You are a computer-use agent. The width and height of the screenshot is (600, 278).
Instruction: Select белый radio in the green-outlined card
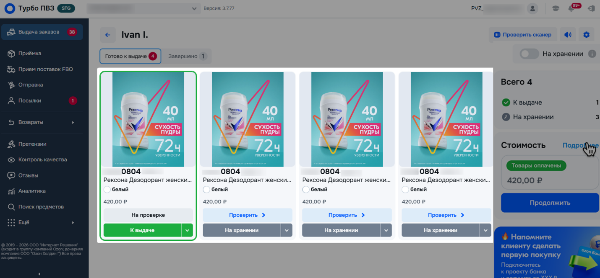(x=107, y=190)
